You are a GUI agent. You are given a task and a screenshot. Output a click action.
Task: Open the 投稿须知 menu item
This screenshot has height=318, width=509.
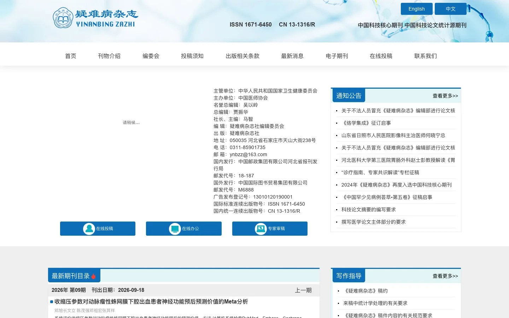pyautogui.click(x=192, y=56)
